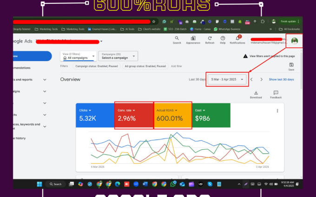The height and width of the screenshot is (197, 316).
Task: Click the Show last 30 days link
Action: (281, 79)
